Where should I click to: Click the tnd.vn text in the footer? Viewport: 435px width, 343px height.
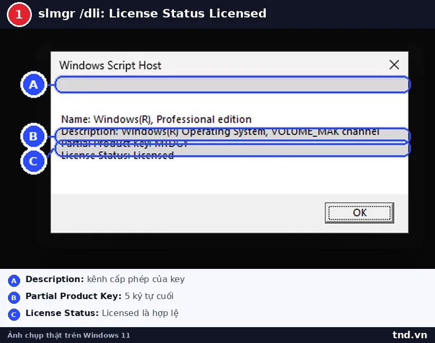(410, 335)
